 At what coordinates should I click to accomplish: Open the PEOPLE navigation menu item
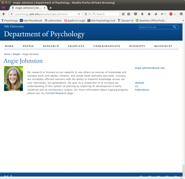[28, 46]
